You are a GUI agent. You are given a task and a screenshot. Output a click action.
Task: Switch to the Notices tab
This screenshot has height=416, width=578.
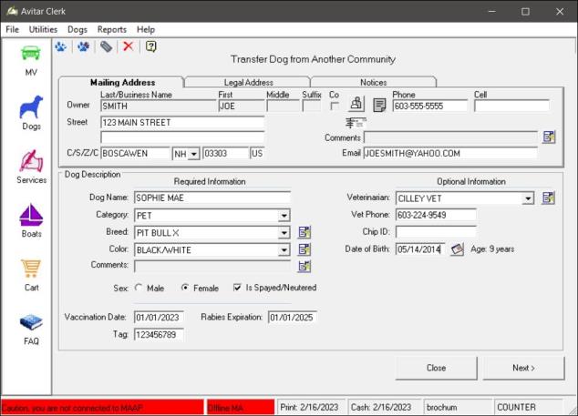point(374,82)
